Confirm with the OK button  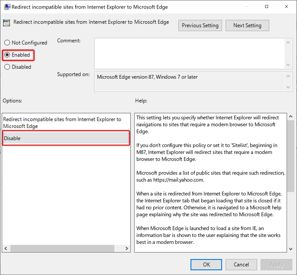[x=206, y=264]
